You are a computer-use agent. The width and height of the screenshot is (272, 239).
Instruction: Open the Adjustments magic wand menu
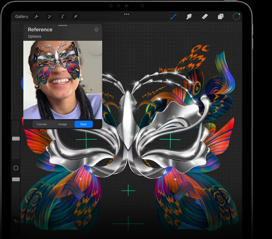49,17
